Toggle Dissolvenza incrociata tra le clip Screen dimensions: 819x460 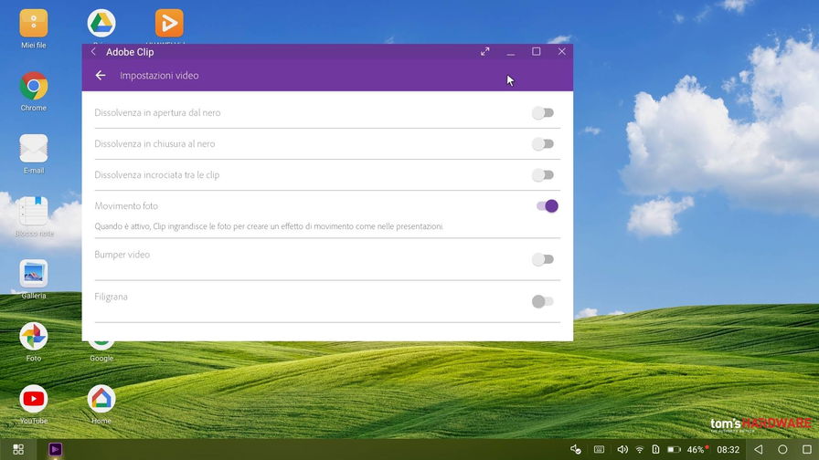pos(543,175)
